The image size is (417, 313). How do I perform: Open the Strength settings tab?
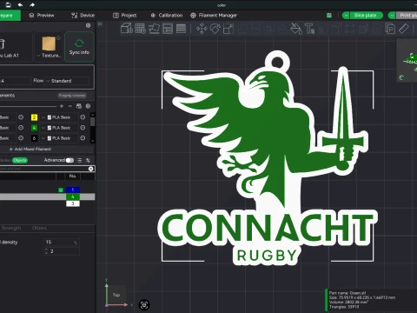click(11, 228)
